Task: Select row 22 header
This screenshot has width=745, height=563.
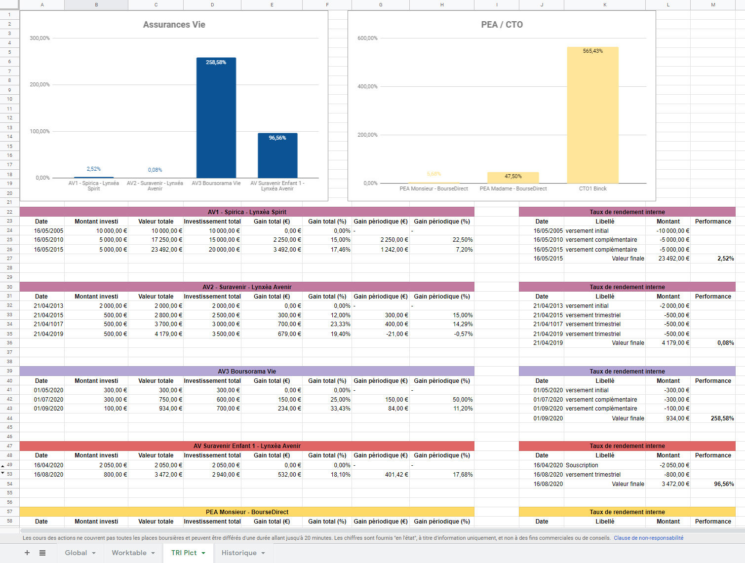Action: click(9, 212)
